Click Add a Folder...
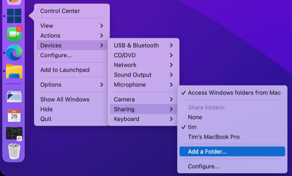This screenshot has height=176, width=292. point(232,152)
